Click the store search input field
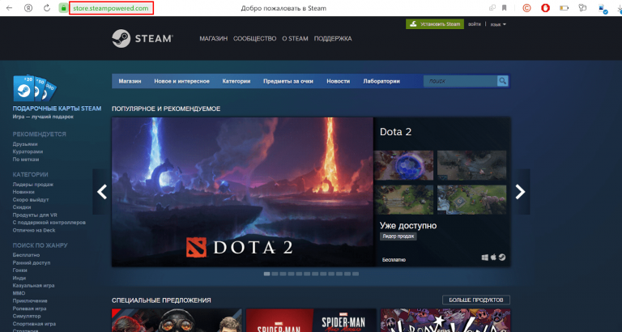Image resolution: width=622 pixels, height=332 pixels. point(460,81)
